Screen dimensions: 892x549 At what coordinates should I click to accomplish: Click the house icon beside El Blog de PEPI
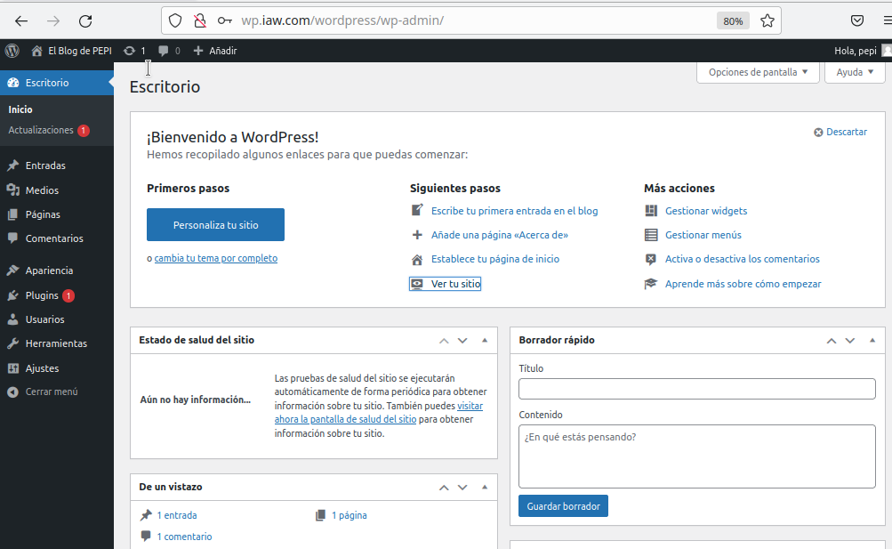pos(37,51)
